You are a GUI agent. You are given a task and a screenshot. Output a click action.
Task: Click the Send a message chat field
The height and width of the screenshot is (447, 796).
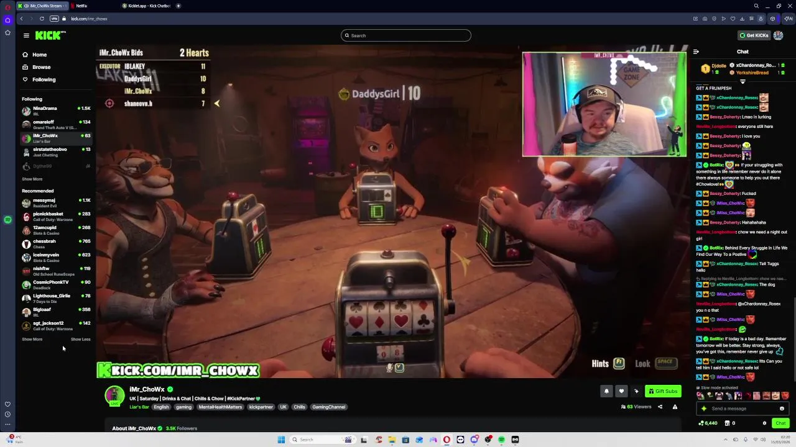pos(743,409)
